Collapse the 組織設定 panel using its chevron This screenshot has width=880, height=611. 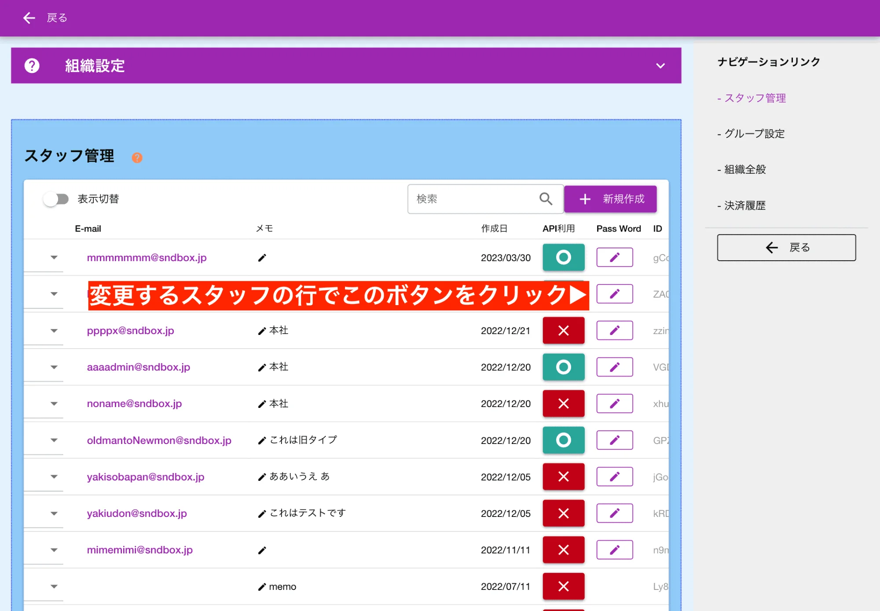660,66
